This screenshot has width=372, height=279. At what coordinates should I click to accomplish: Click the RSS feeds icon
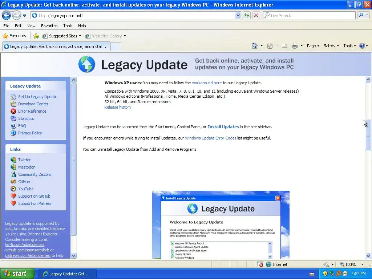click(x=270, y=46)
